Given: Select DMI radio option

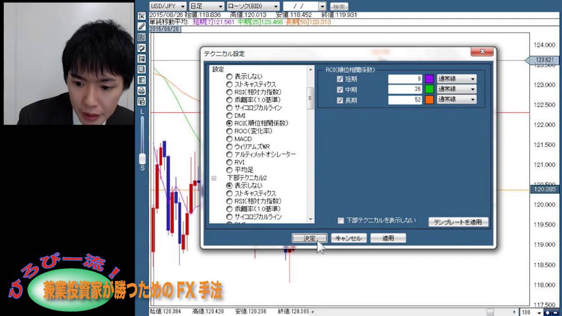Looking at the screenshot, I should pyautogui.click(x=229, y=115).
